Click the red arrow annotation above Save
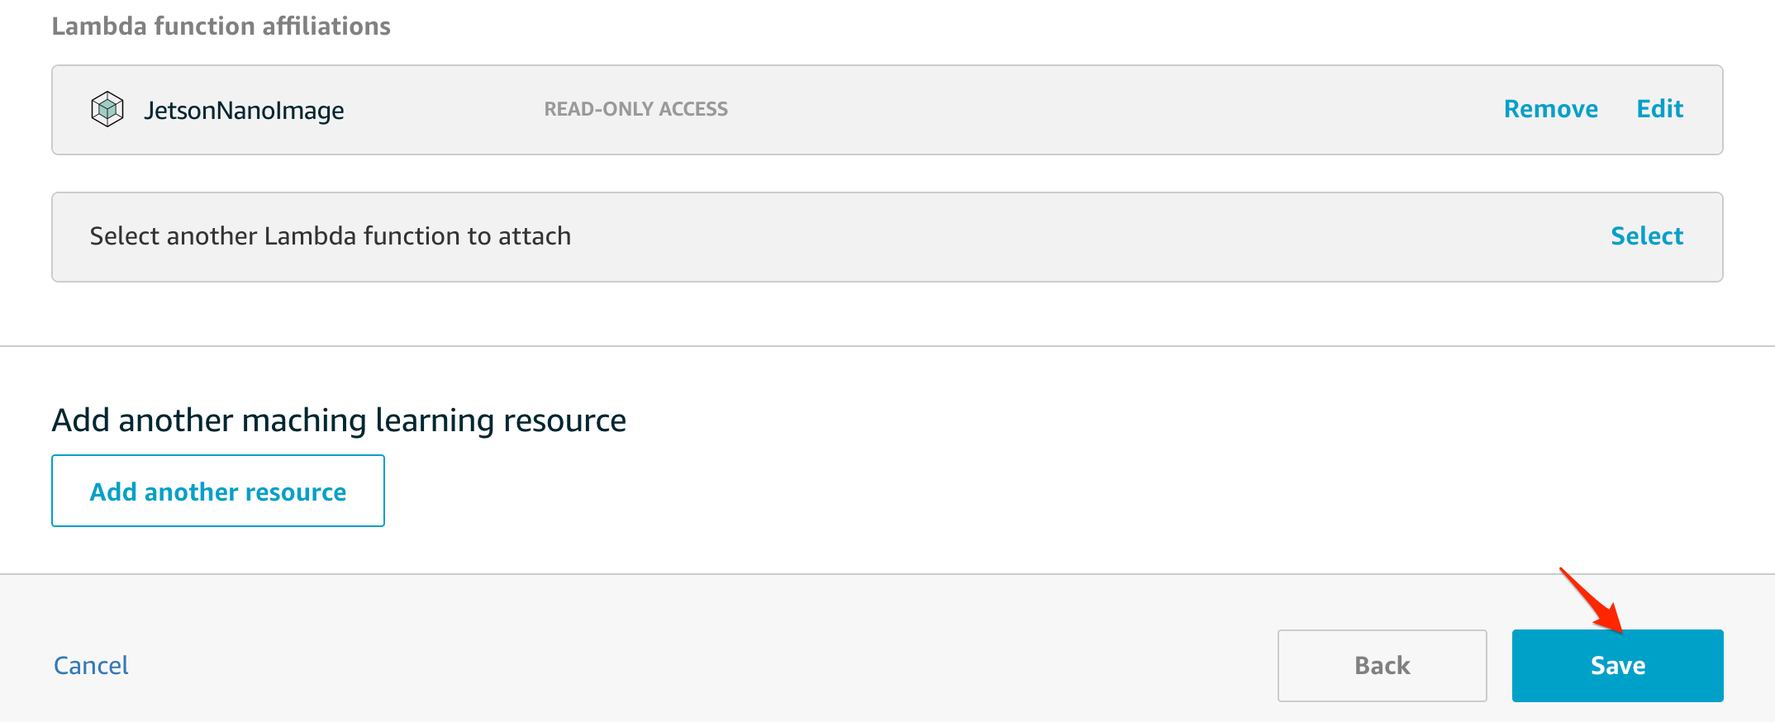Viewport: 1775px width, 722px height. (1592, 601)
